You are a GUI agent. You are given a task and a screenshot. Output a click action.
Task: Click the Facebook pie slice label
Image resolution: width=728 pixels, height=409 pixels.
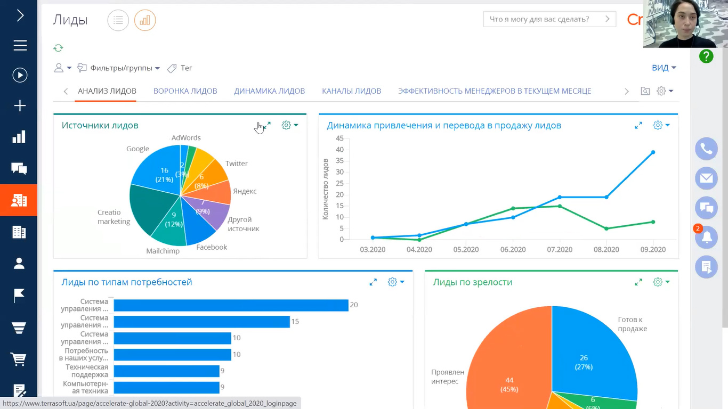(x=212, y=247)
